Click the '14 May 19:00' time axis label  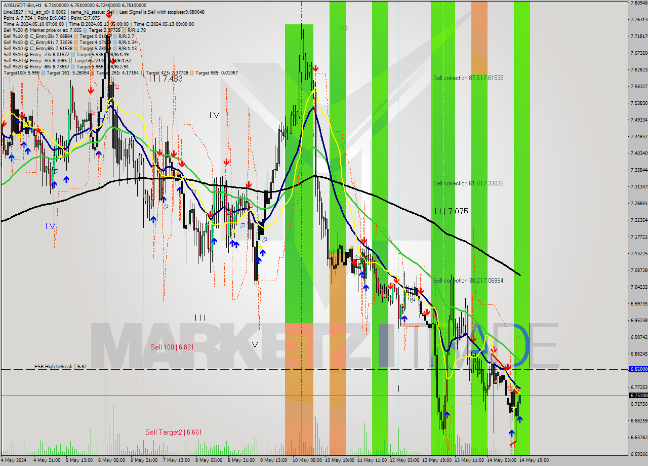tap(534, 460)
